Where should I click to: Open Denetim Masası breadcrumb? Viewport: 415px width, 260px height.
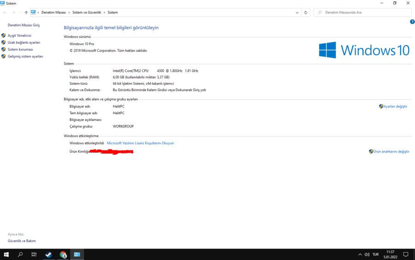pos(53,12)
